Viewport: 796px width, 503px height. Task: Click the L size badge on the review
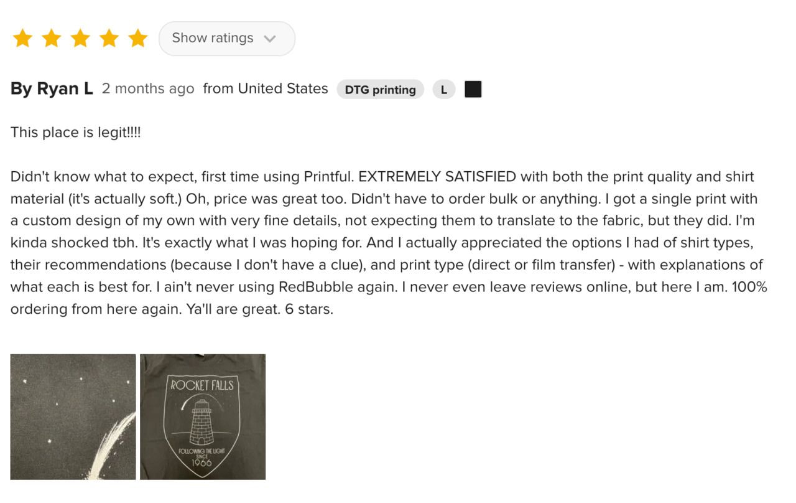point(443,89)
